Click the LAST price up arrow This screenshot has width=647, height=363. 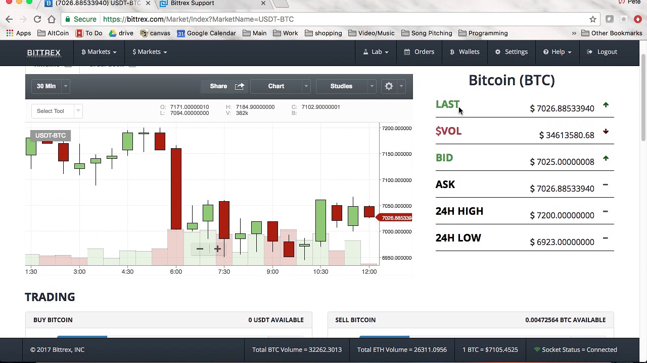(x=606, y=105)
